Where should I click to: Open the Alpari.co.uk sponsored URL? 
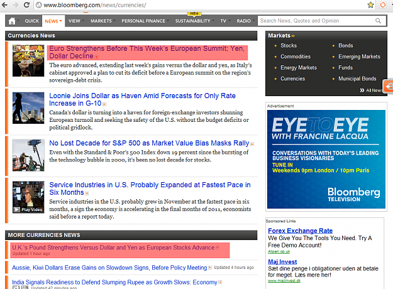(x=279, y=251)
